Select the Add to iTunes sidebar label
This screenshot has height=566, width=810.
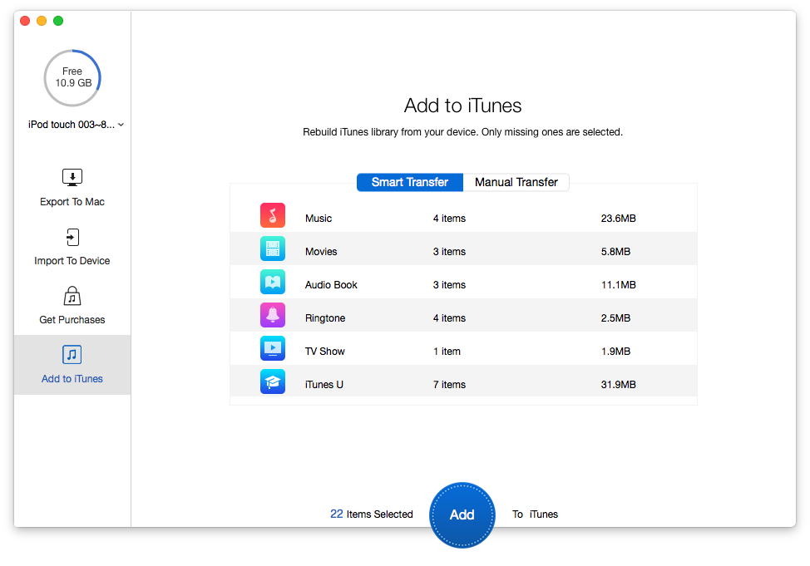(72, 378)
